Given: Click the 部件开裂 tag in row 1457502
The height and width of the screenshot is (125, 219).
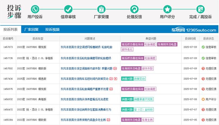Looking at the screenshot, I should tap(147, 68).
